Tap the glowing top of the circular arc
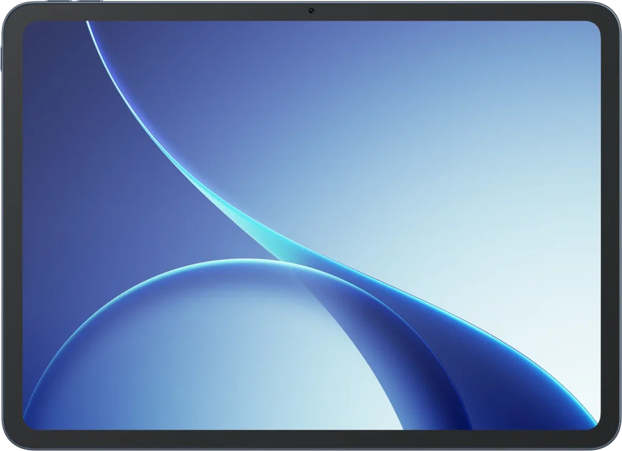 pos(246,260)
